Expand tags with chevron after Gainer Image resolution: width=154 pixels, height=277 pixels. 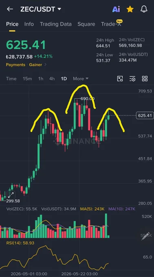(45, 64)
